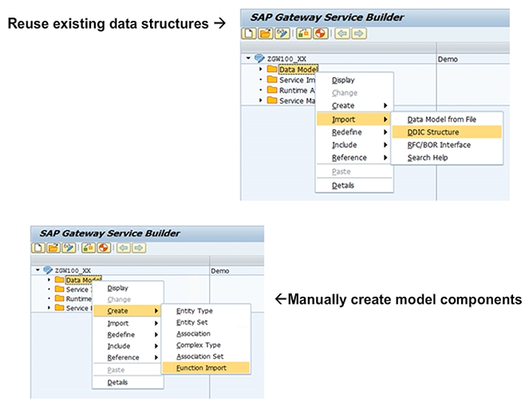This screenshot has width=525, height=406.
Task: Click forward arrow icon in the Create-menu window
Action: [137, 249]
